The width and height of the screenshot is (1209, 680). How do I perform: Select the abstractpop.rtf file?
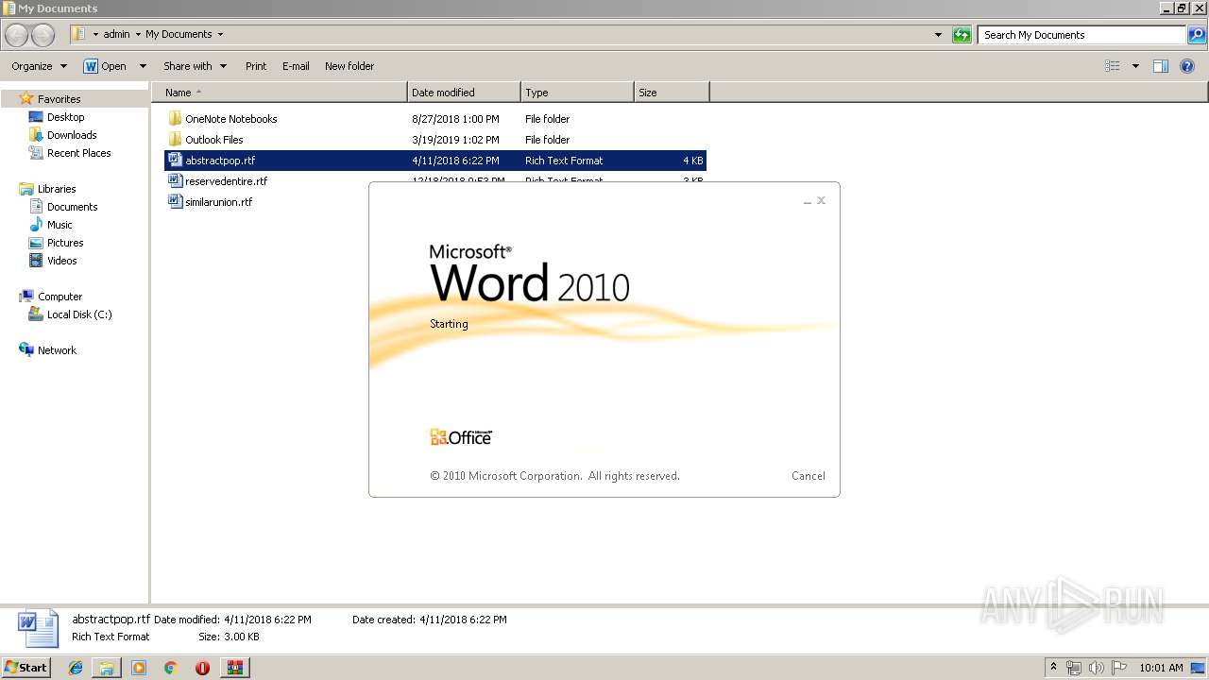click(x=434, y=161)
